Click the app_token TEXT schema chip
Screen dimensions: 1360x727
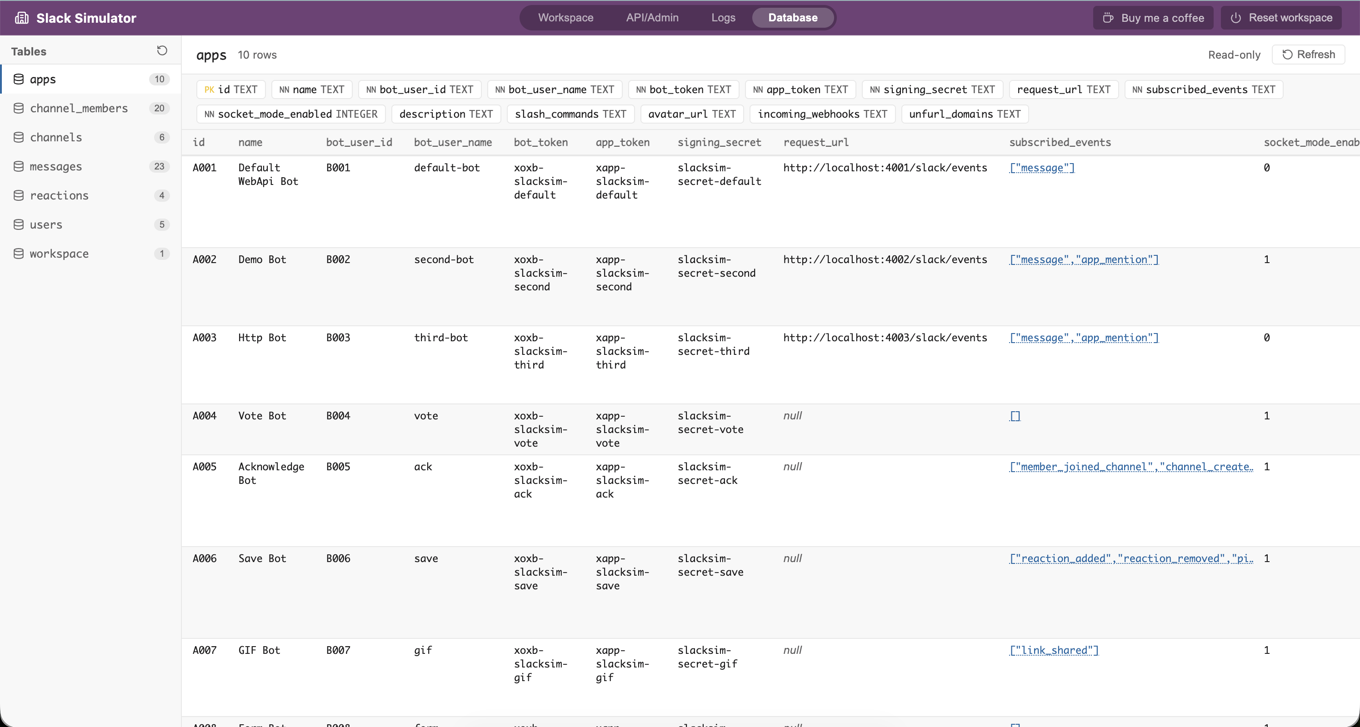800,90
